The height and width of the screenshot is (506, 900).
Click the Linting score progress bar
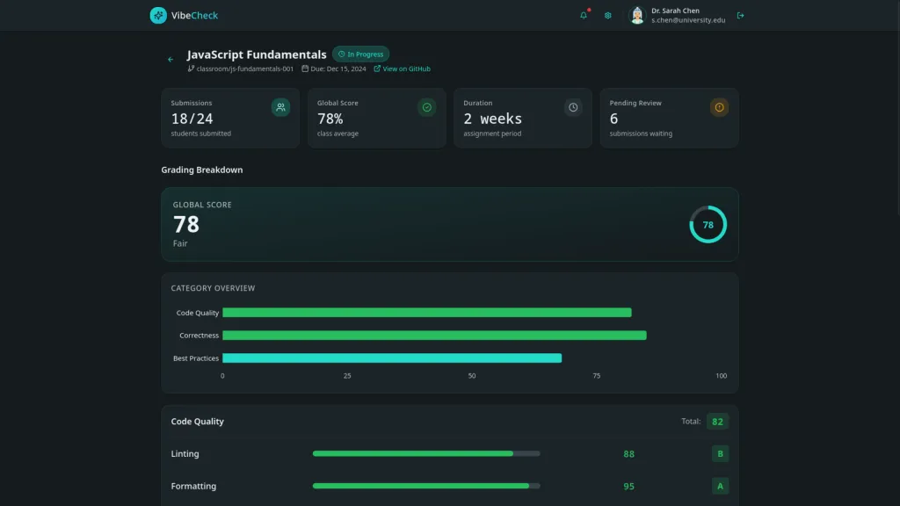(x=426, y=454)
